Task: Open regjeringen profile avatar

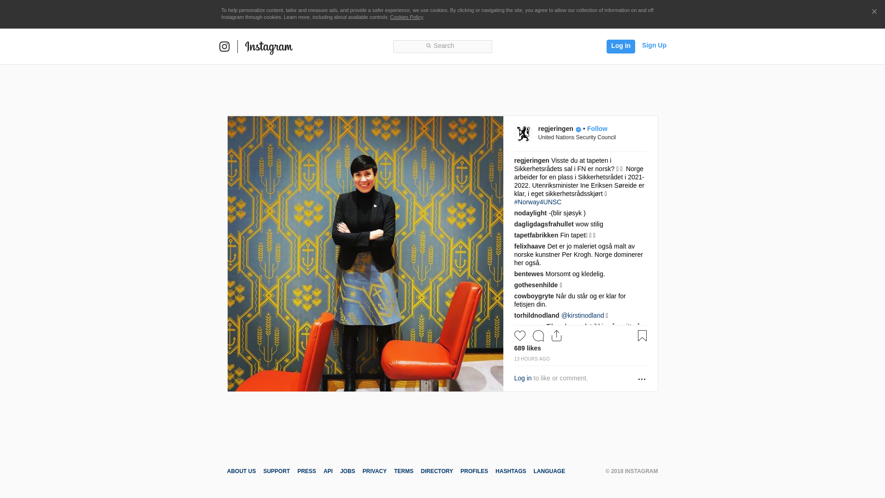Action: pos(523,134)
